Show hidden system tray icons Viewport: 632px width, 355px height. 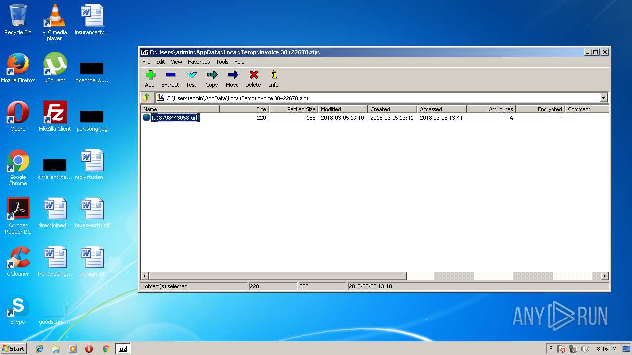pos(551,349)
